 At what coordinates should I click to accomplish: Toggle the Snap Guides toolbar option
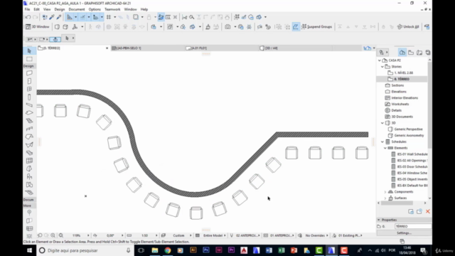[x=82, y=17]
